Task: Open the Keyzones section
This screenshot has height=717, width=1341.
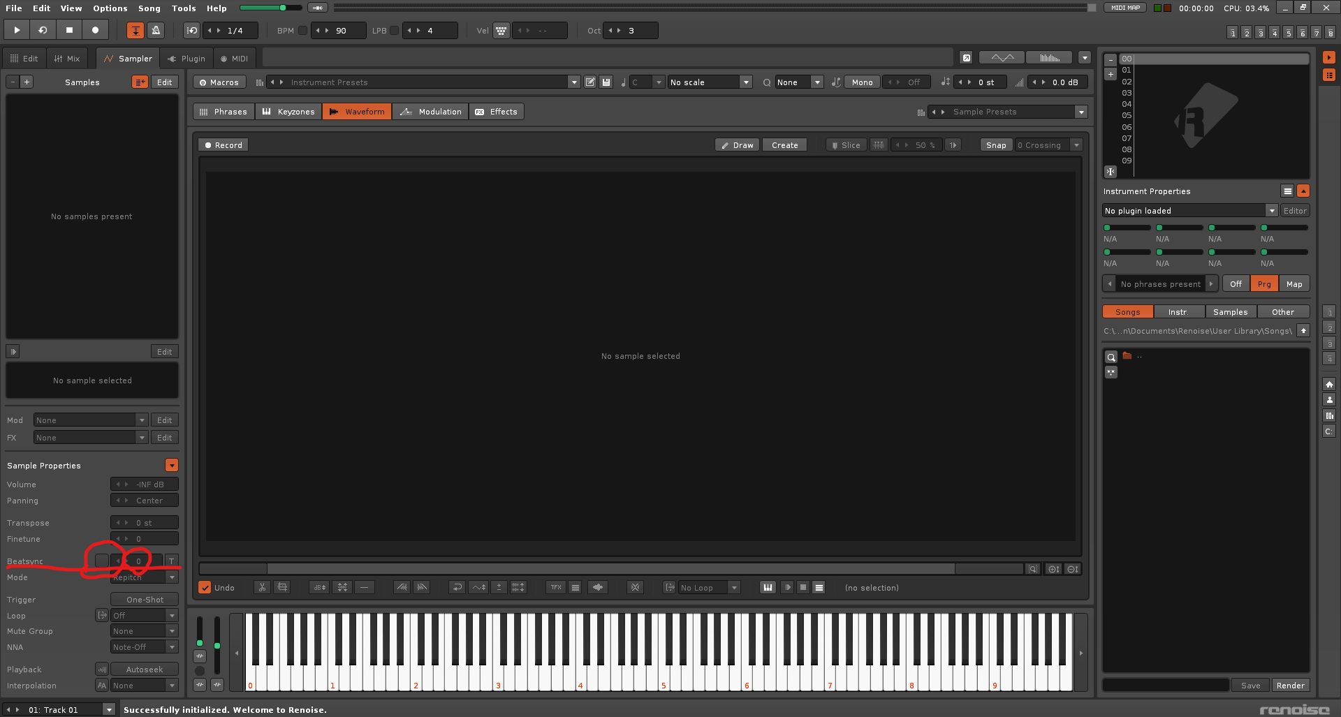Action: 288,112
